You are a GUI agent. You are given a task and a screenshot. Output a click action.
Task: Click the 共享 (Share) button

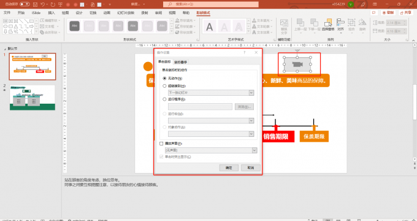[406, 12]
